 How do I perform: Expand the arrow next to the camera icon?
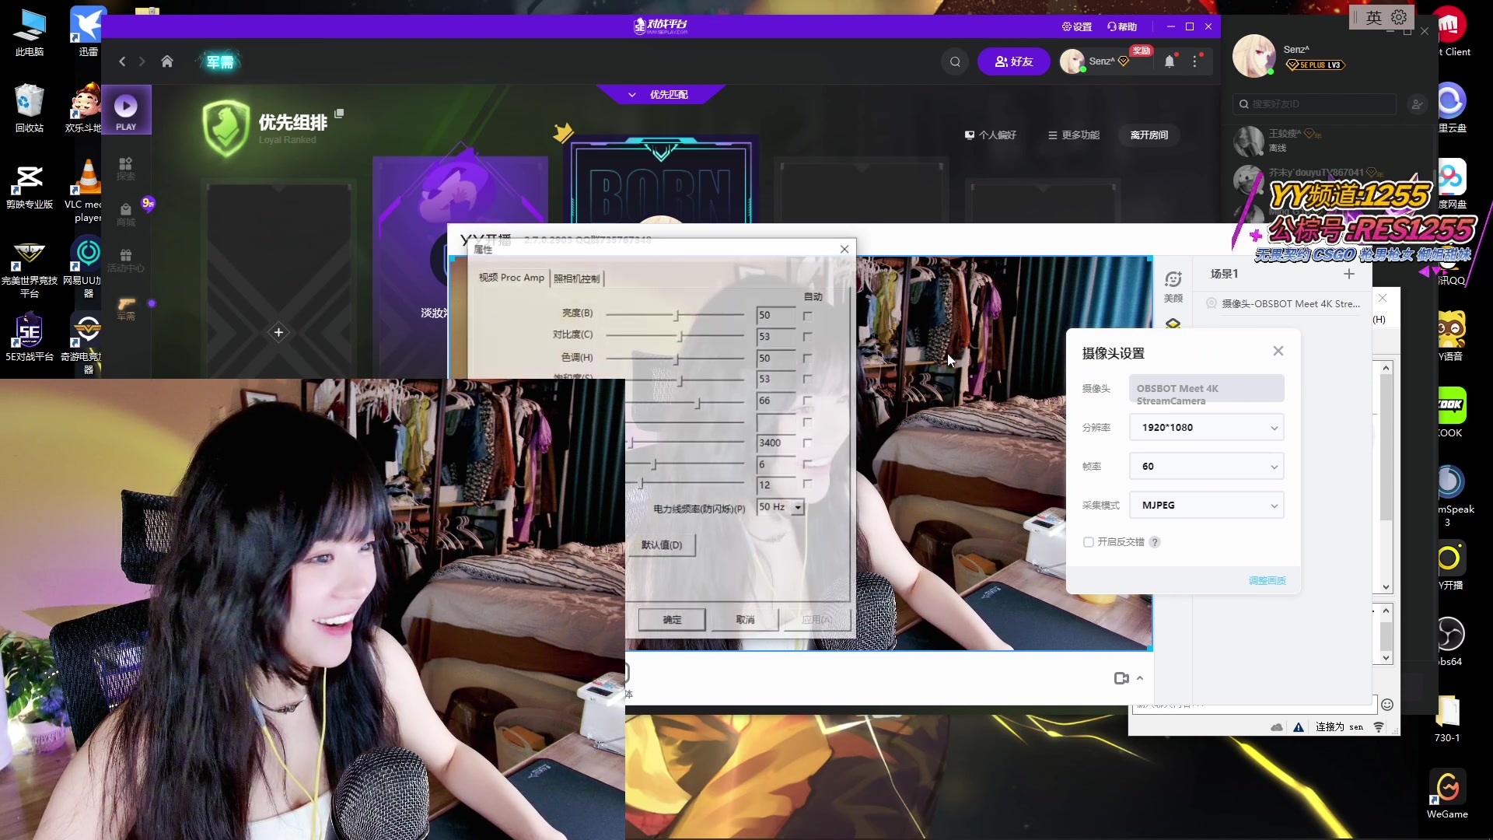1140,678
